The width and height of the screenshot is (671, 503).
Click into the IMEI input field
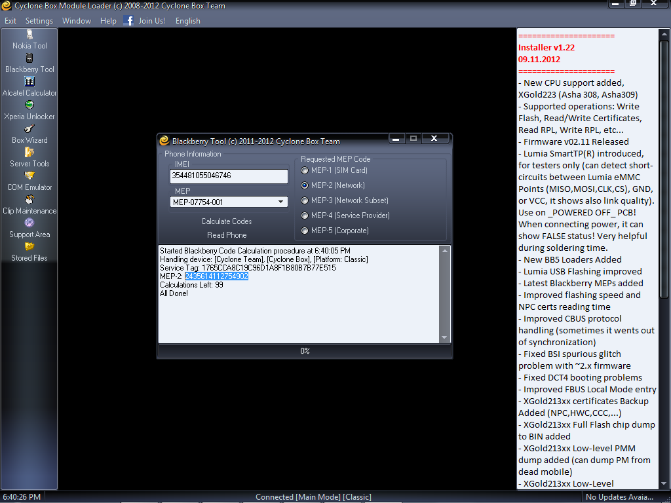click(229, 176)
